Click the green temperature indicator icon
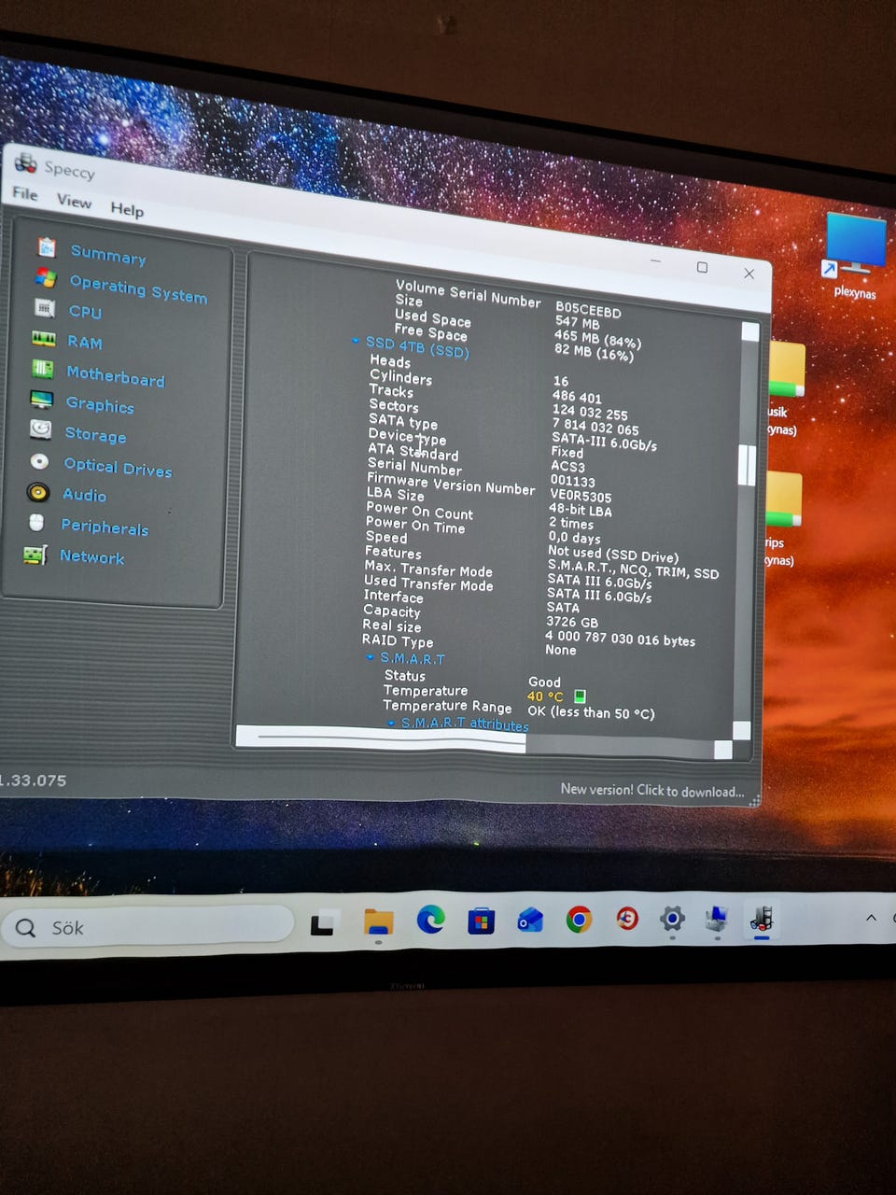Viewport: 896px width, 1195px height. click(580, 696)
